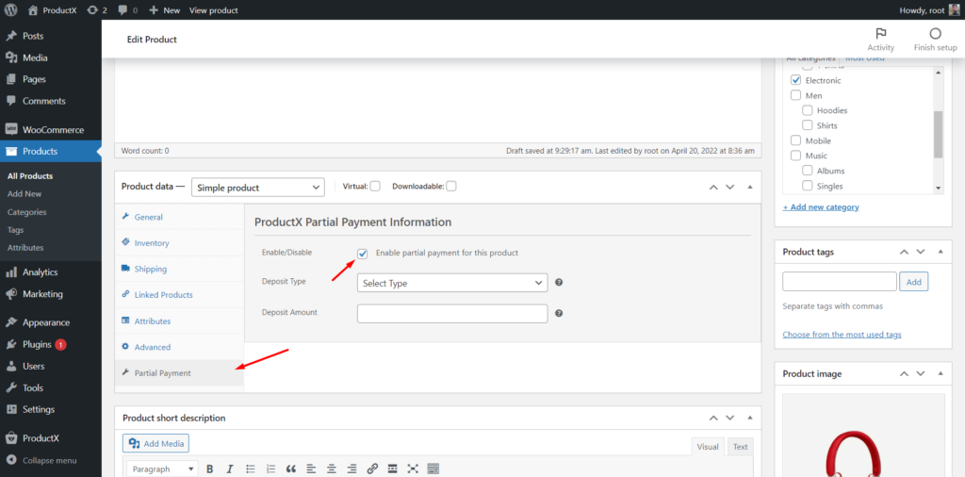The height and width of the screenshot is (477, 965).
Task: Collapse the Product image panel triangle
Action: (940, 373)
